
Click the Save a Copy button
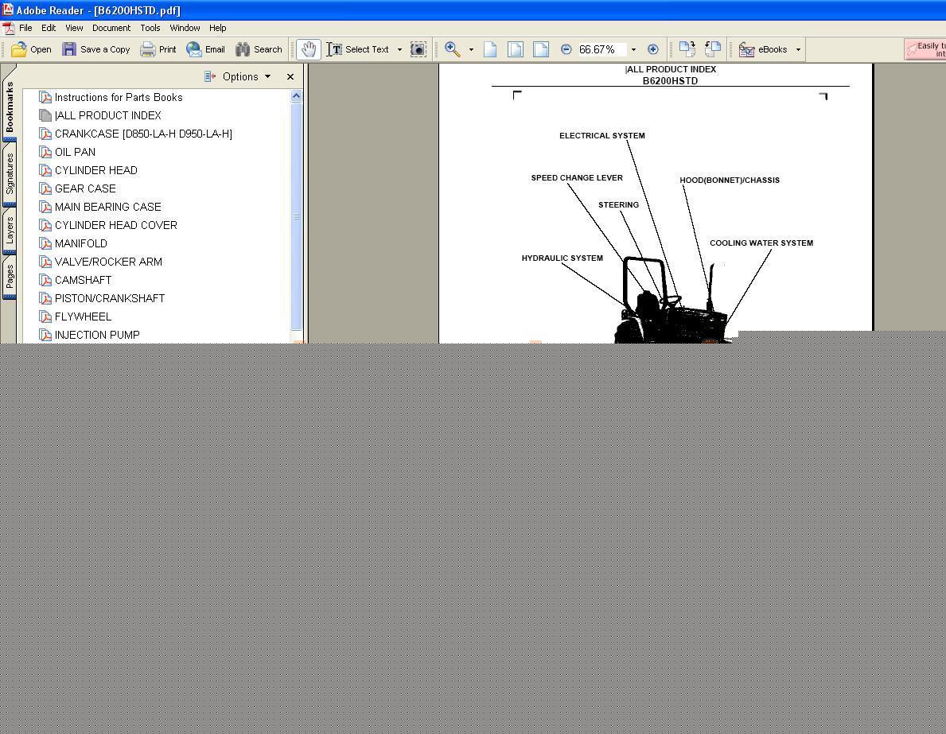(x=96, y=49)
